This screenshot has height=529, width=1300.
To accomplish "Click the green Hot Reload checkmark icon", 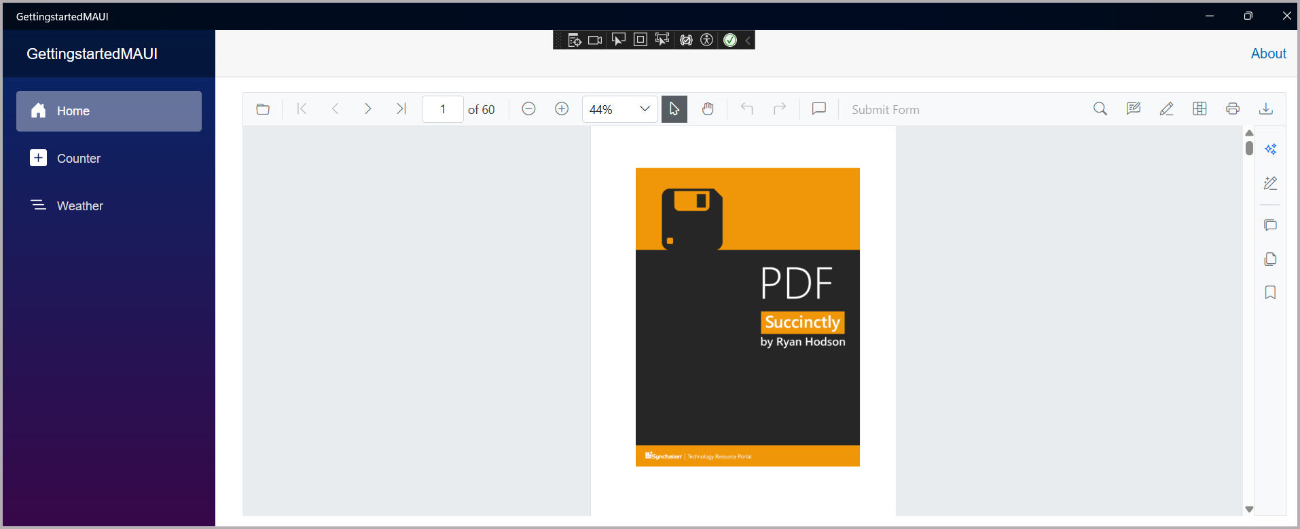I will [730, 40].
